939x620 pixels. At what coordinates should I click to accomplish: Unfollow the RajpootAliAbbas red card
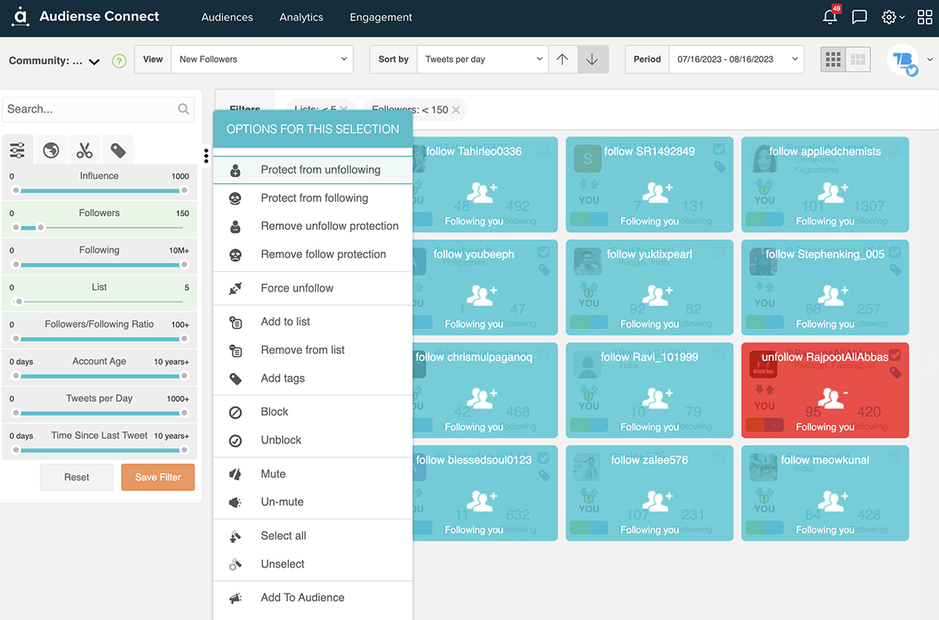825,390
